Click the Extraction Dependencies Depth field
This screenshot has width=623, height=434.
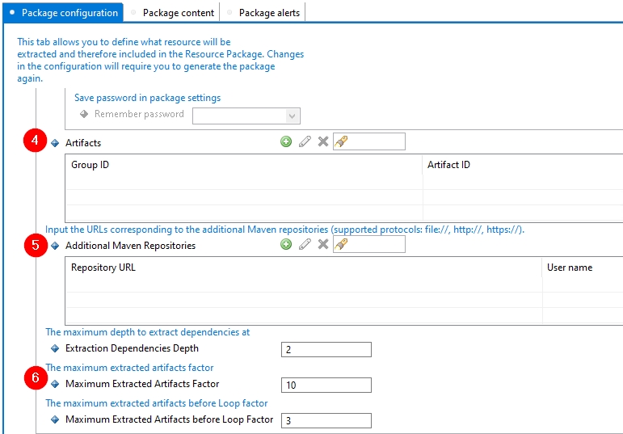click(x=326, y=349)
